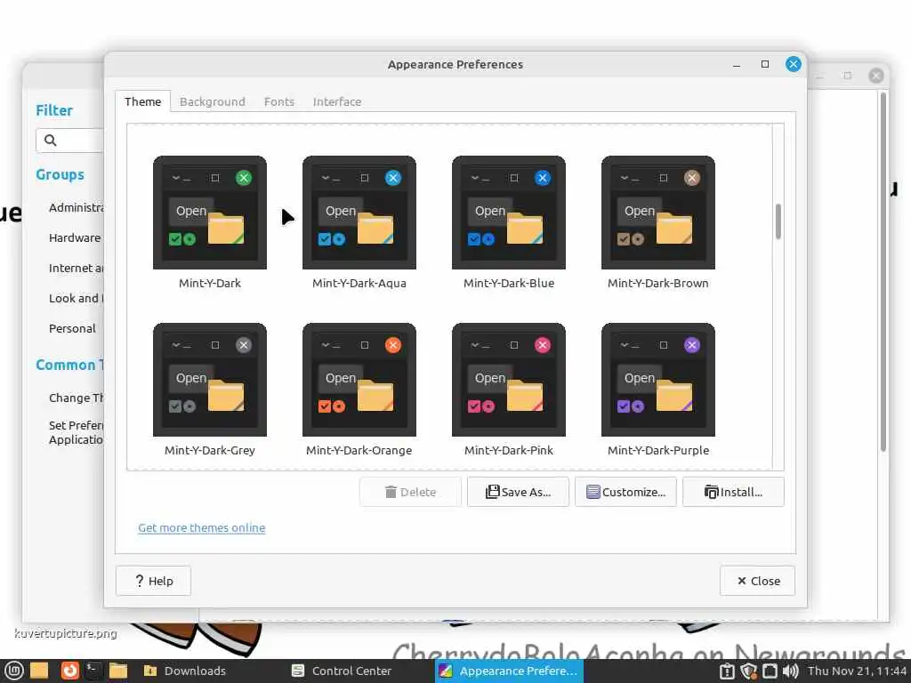911x683 pixels.
Task: Apply the Mint-Y-Dark-Purple theme
Action: pos(657,380)
